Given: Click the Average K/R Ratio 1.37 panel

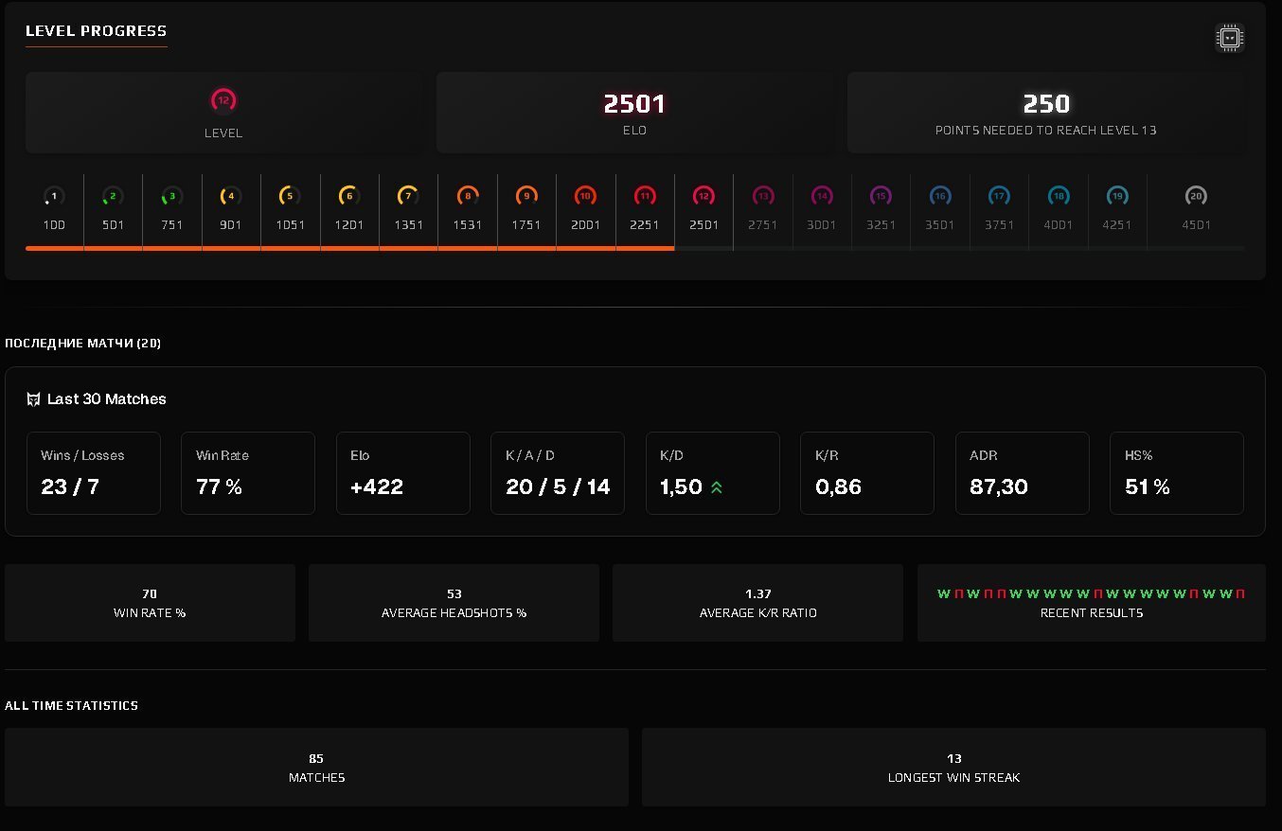Looking at the screenshot, I should coord(757,602).
